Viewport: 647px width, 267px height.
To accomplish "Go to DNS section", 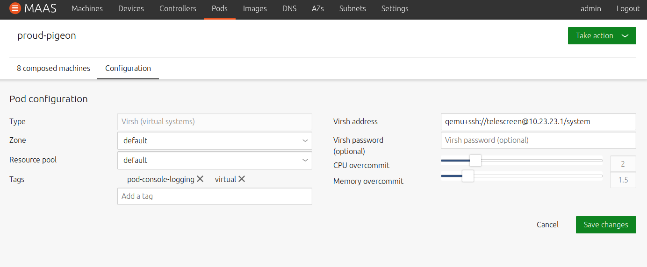I will coord(289,8).
